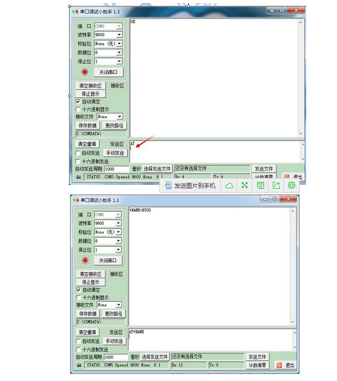Click the 自动发送周期 input field in COM5 window
Screen dimensions: 337x381
point(116,357)
